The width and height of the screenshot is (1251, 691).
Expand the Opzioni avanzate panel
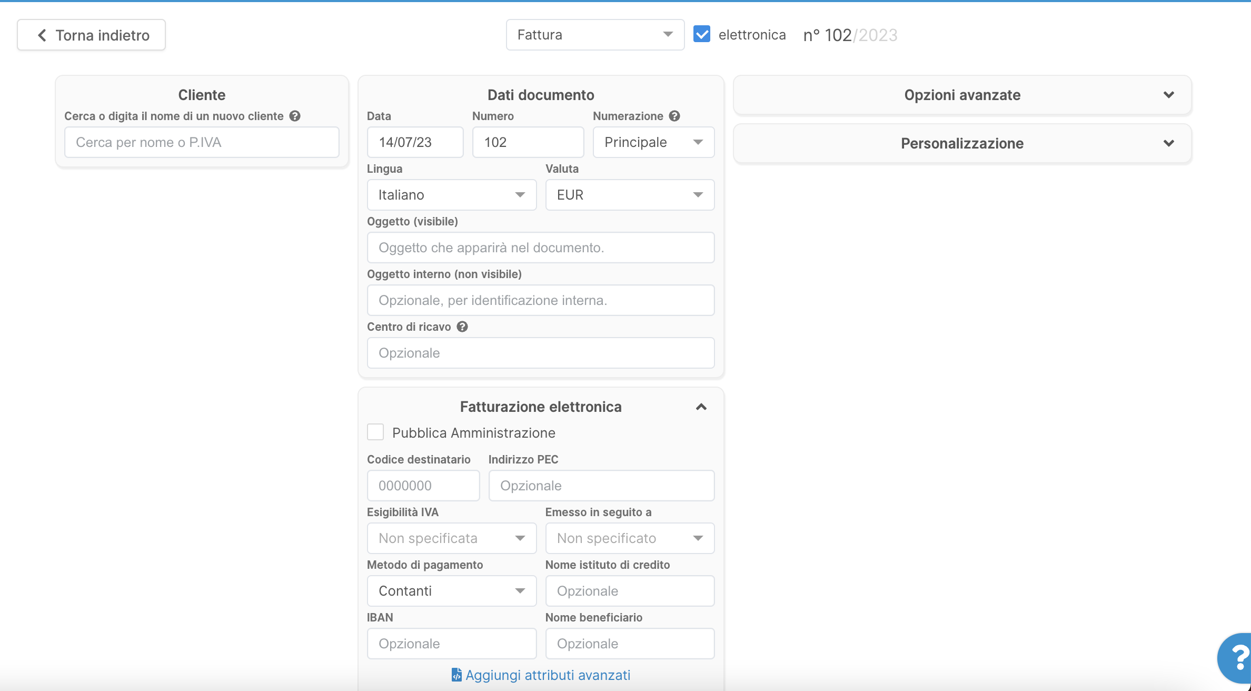point(962,95)
